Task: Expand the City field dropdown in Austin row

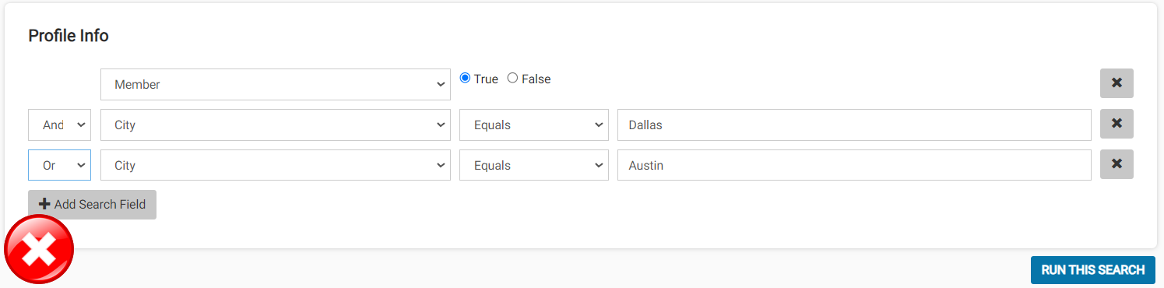Action: [276, 165]
